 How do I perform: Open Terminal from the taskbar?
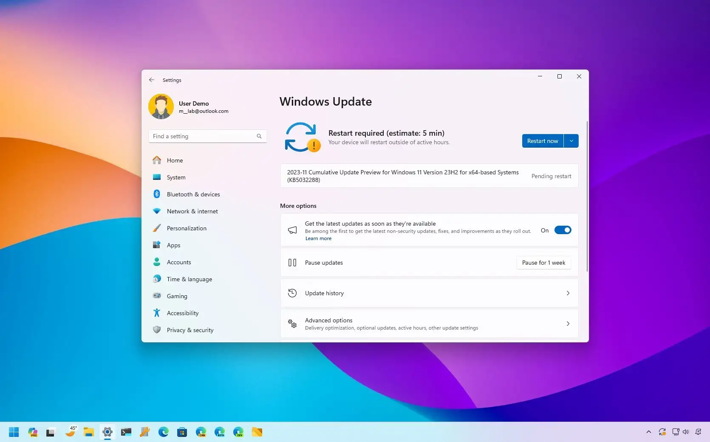126,432
